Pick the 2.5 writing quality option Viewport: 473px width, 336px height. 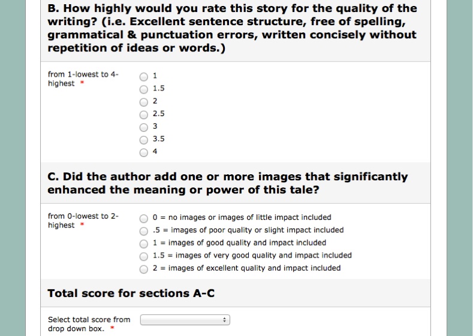coord(144,114)
